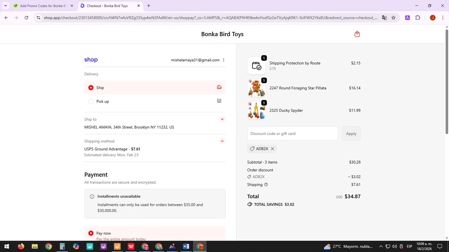
Task: Show hidden system tray icons
Action: (381, 246)
